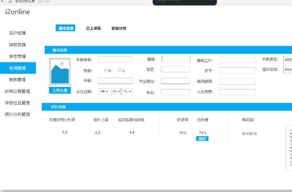The image size is (292, 192).
Task: Click the 4.8 score under 态度好耐心引导
Action: (65, 132)
